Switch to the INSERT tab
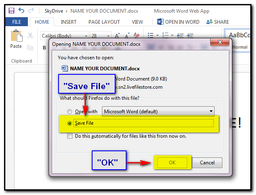This screenshot has height=195, width=256. pyautogui.click(x=68, y=22)
